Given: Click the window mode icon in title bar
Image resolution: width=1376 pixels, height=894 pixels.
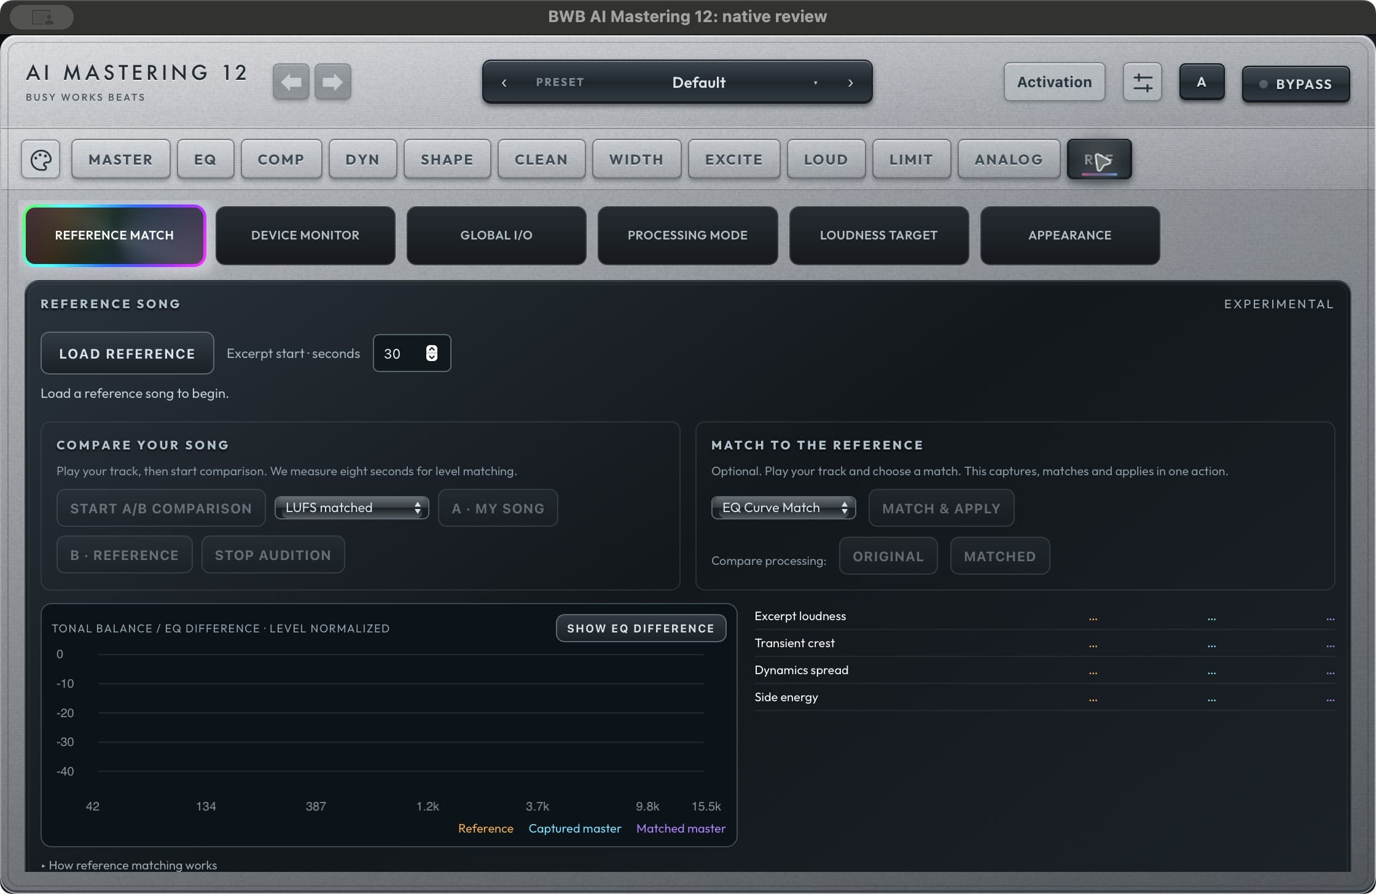Looking at the screenshot, I should (42, 17).
